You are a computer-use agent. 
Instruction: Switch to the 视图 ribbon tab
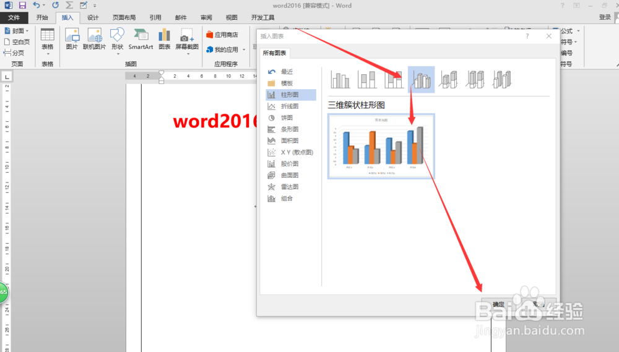tap(232, 17)
